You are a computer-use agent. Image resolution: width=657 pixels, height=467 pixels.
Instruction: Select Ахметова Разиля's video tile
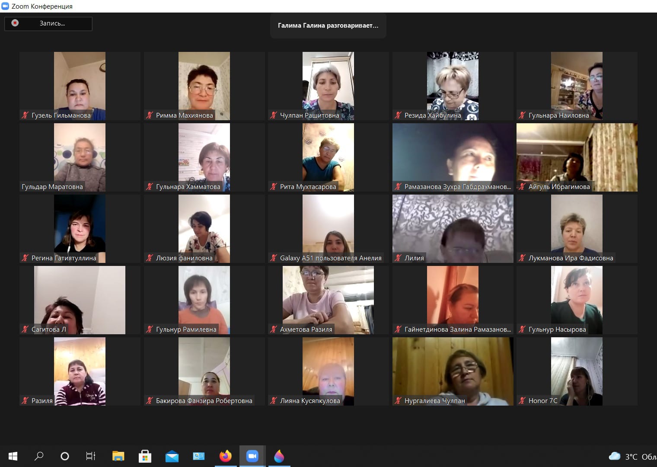coord(328,300)
